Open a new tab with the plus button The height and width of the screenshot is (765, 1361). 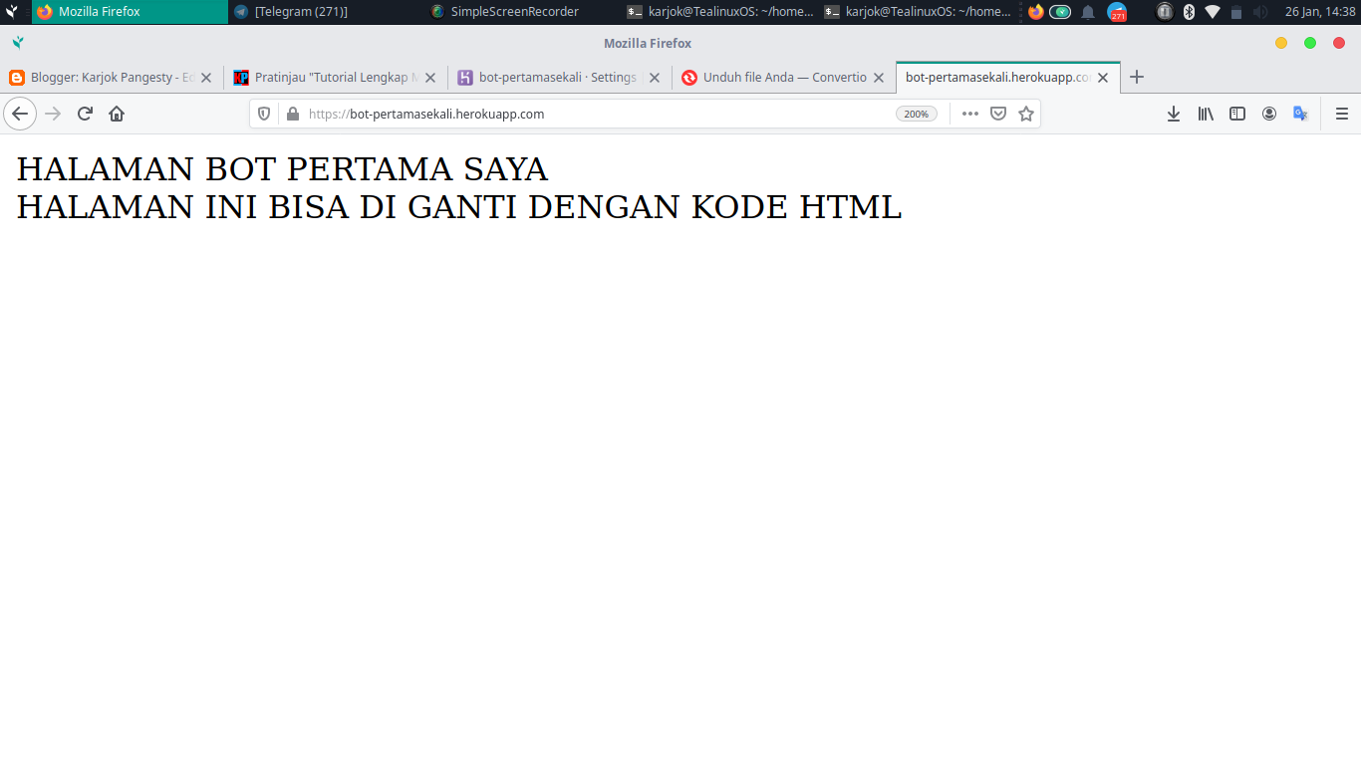coord(1136,77)
